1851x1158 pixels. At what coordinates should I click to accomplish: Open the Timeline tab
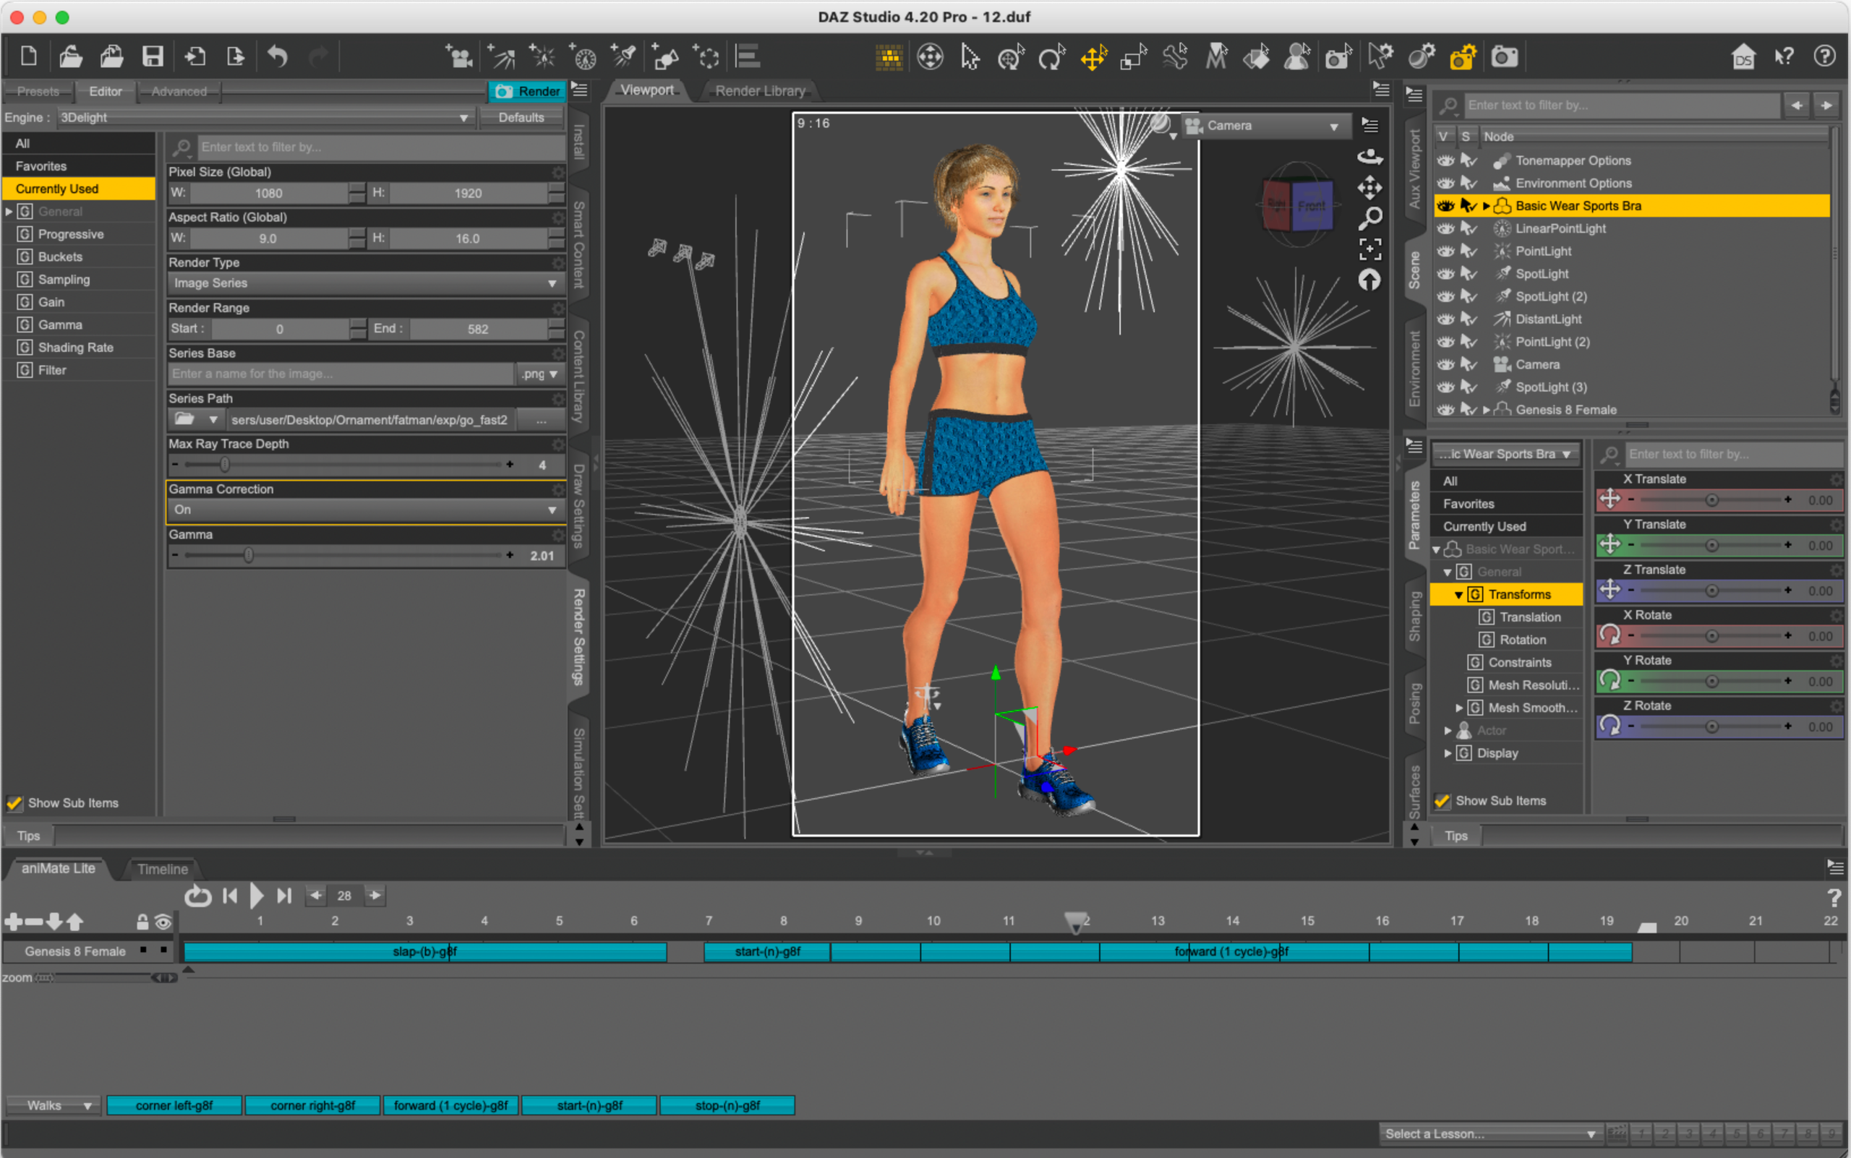[x=163, y=869]
